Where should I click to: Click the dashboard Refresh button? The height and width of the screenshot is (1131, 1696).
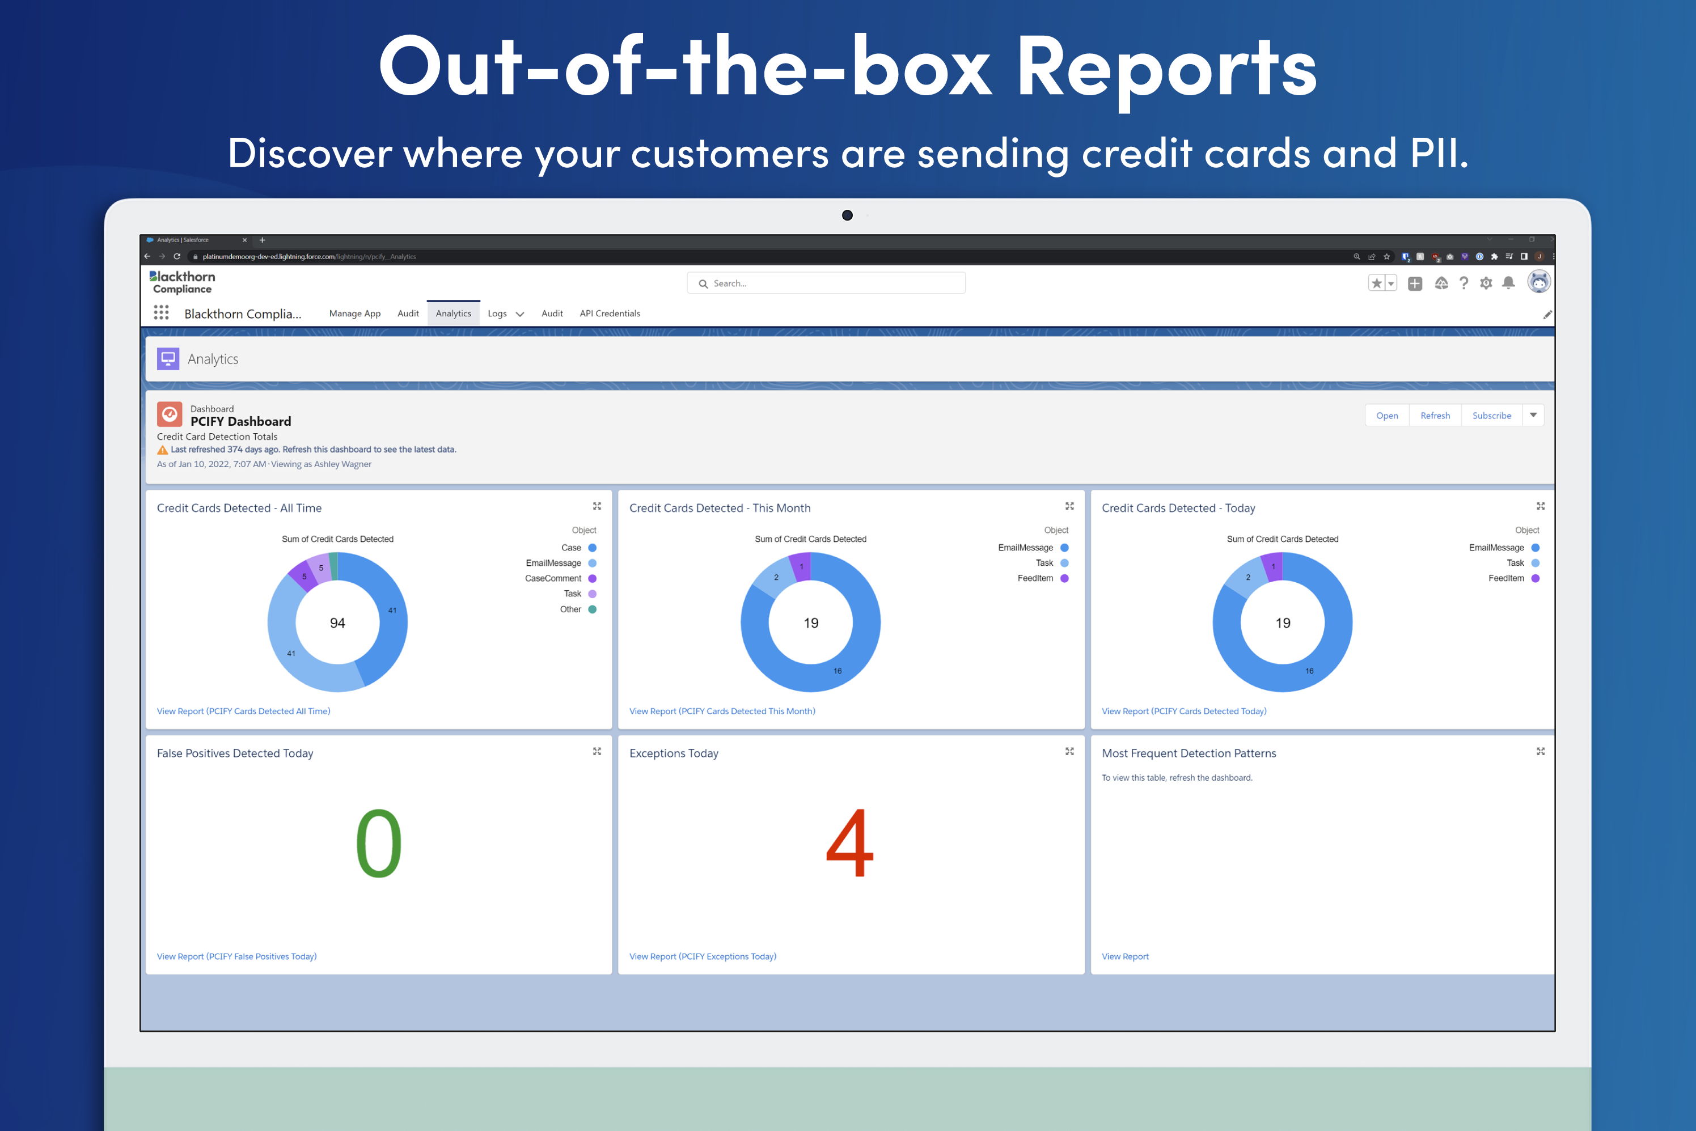(1435, 416)
